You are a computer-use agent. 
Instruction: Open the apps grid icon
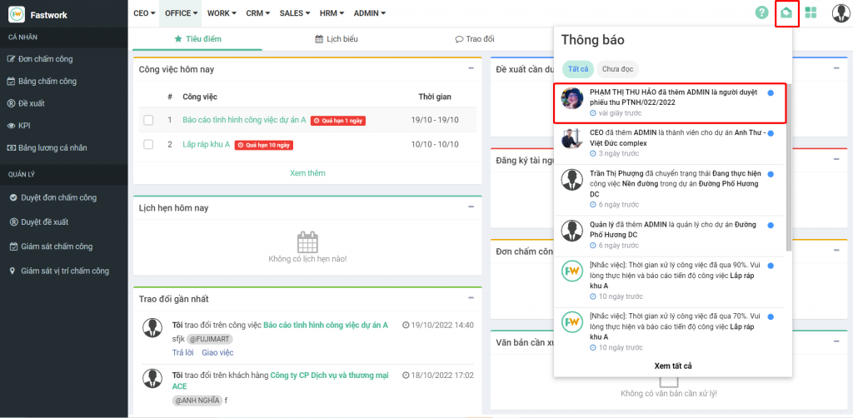pyautogui.click(x=811, y=12)
